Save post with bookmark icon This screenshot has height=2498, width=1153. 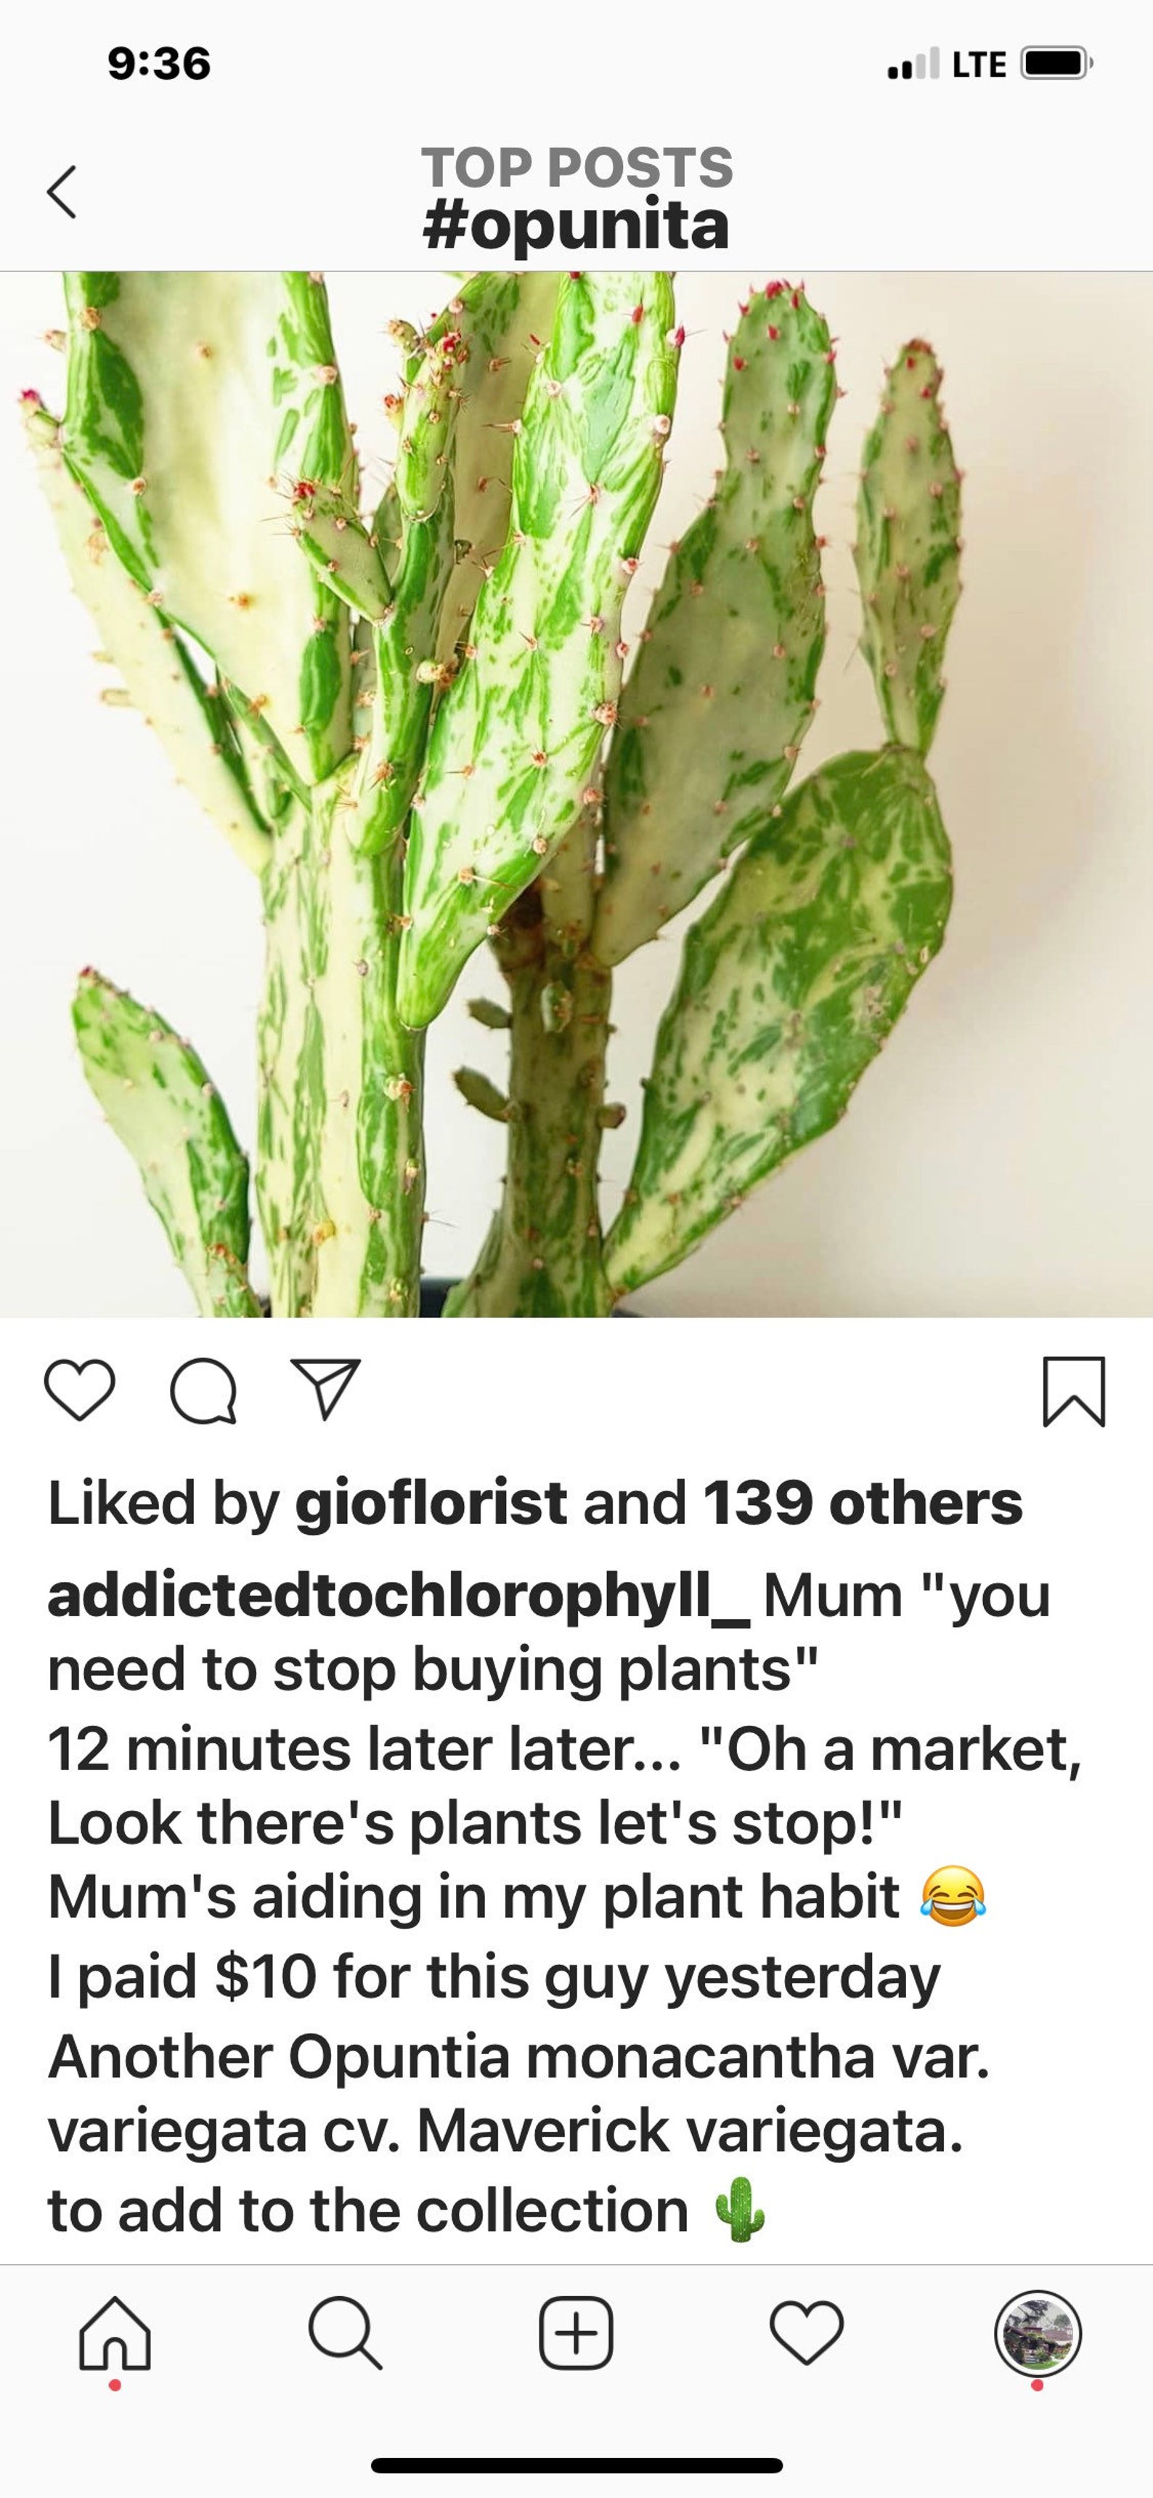pyautogui.click(x=1073, y=1392)
